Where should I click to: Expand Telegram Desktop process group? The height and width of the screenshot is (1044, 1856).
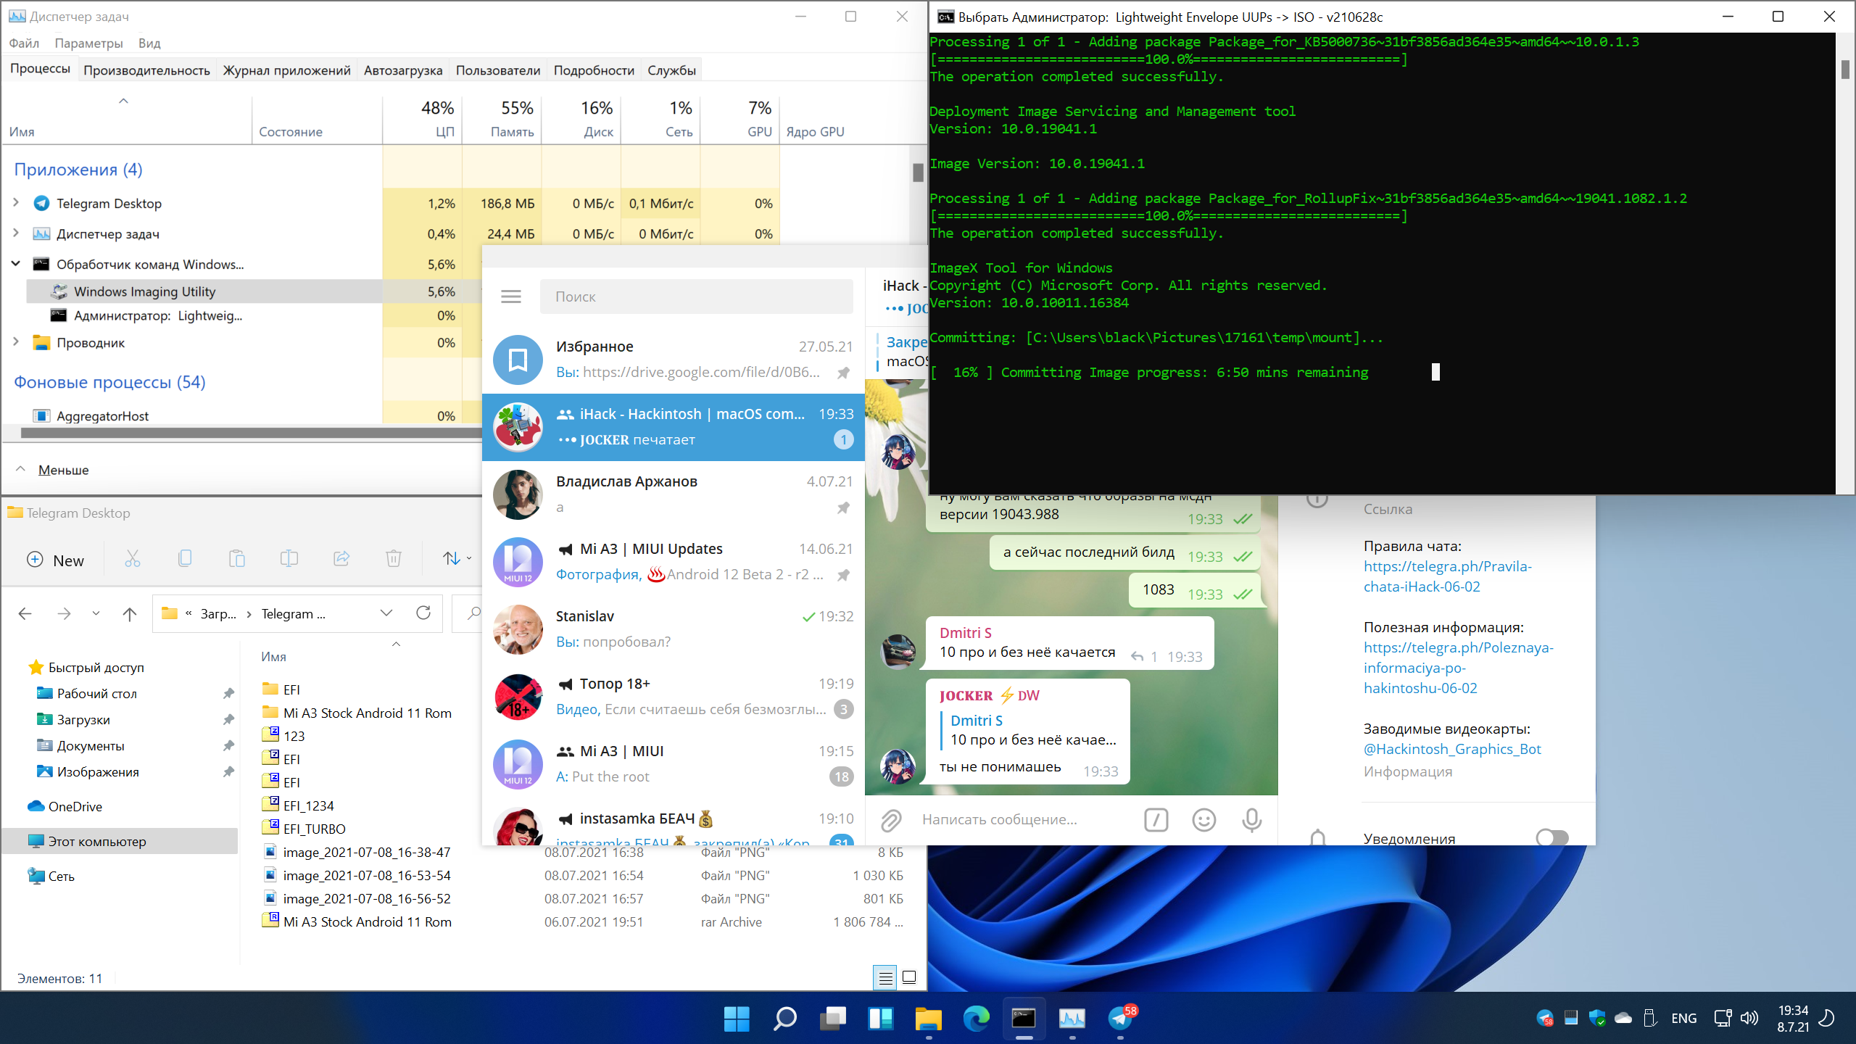[x=16, y=203]
